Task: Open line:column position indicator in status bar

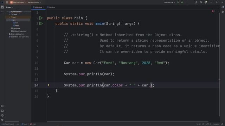Action: coord(198,124)
